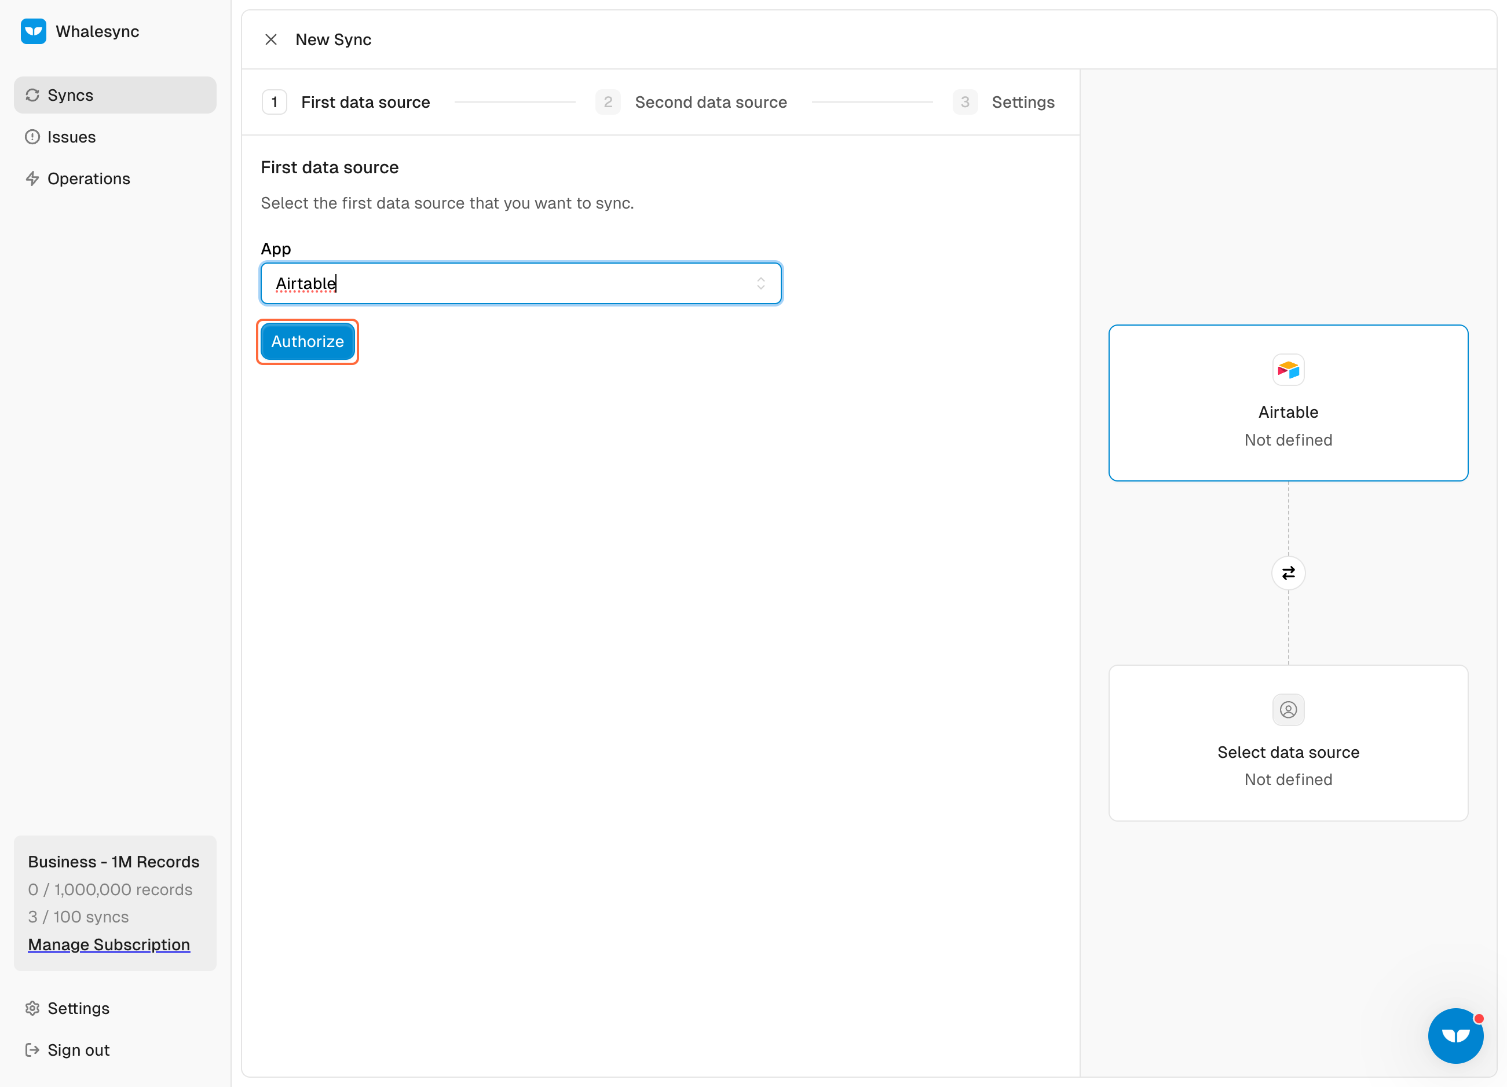Click the '0 / 1,000,000 records' usage text
This screenshot has width=1507, height=1087.
[110, 889]
